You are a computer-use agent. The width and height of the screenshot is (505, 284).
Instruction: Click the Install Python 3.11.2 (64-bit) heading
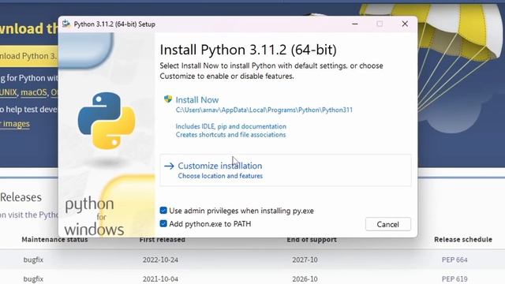click(248, 50)
